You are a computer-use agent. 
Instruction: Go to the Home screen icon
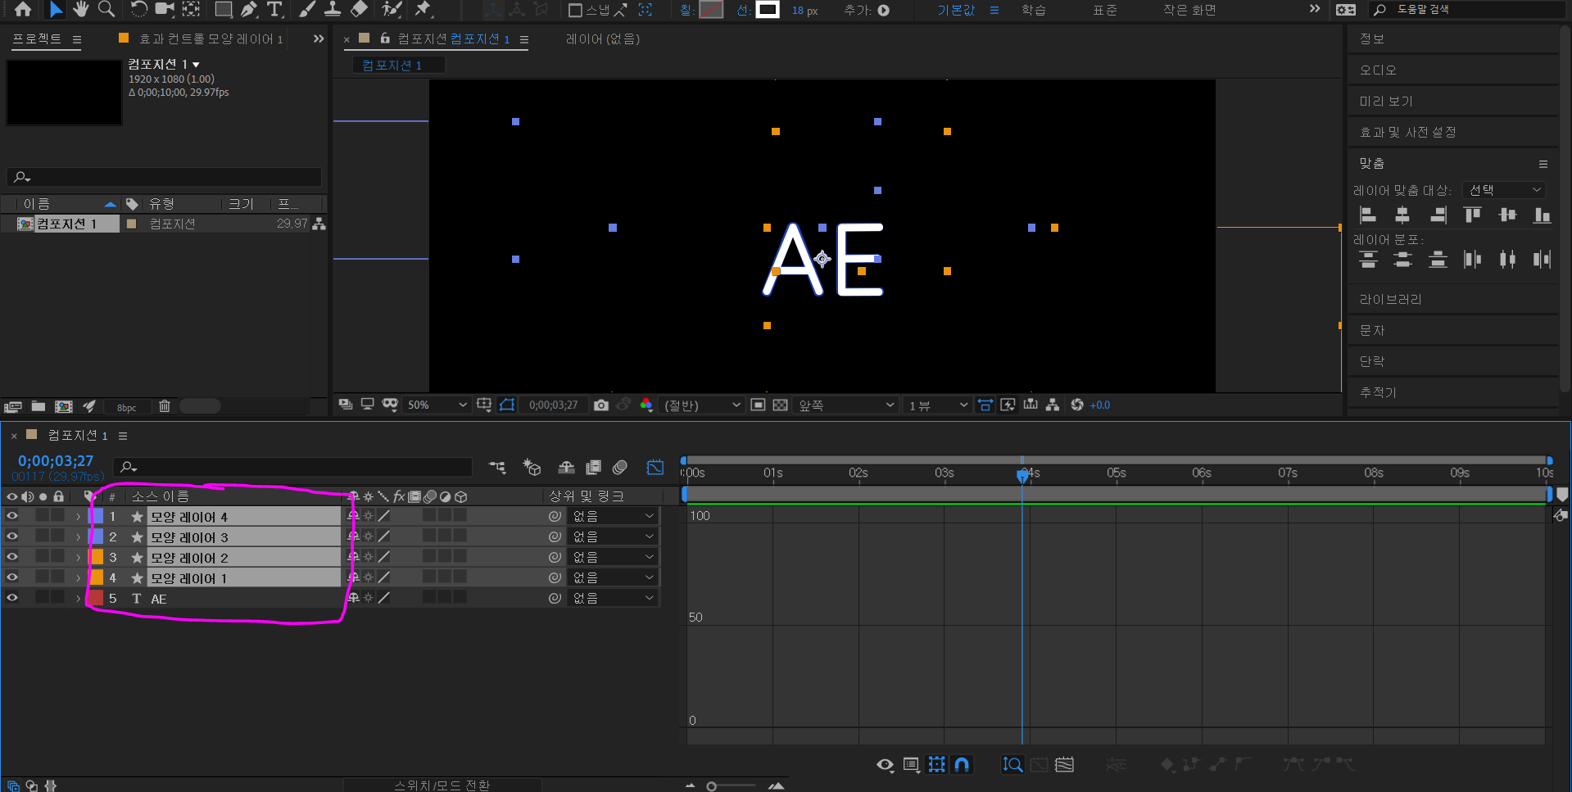23,10
